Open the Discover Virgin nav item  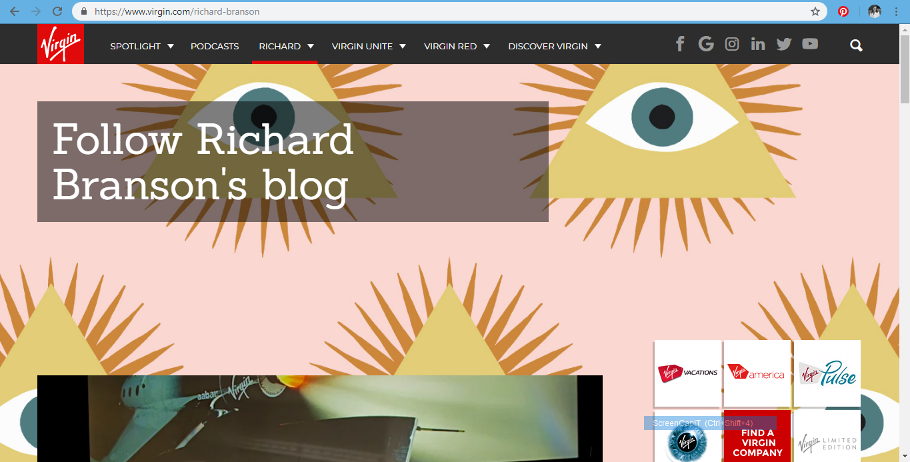point(548,46)
